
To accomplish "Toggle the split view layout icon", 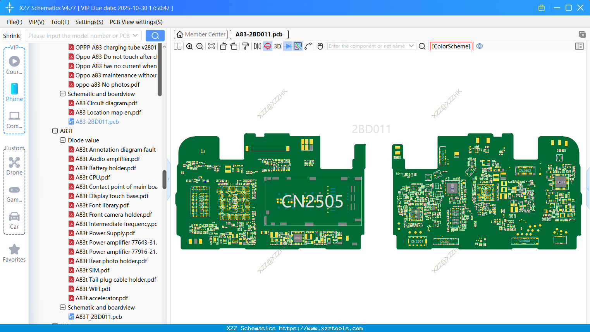I will point(177,46).
